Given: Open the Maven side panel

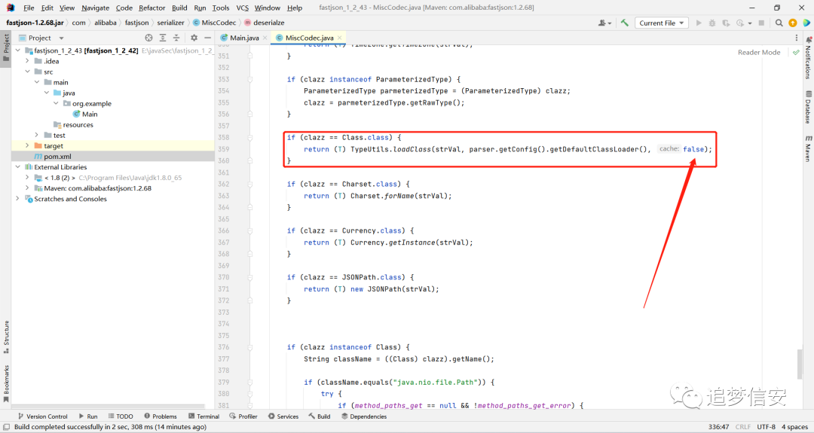Looking at the screenshot, I should click(x=808, y=148).
